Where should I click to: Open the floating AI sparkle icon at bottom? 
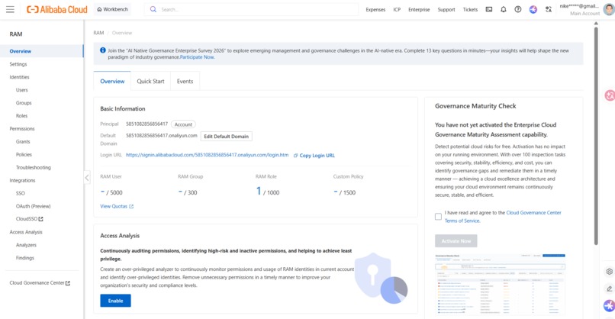pyautogui.click(x=609, y=305)
